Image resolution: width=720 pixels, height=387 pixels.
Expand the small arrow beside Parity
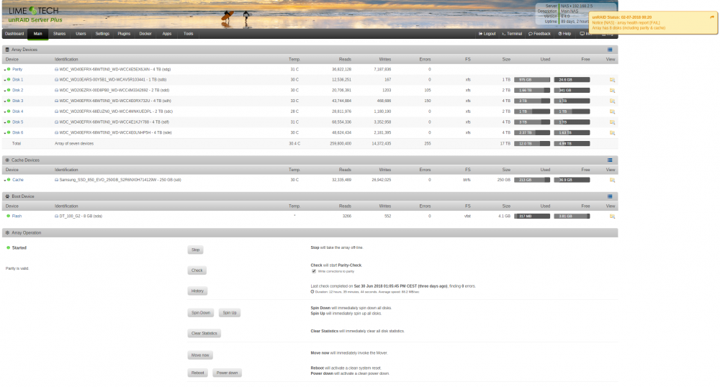(5, 70)
